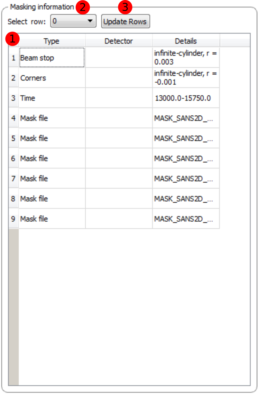Select the Beam stop type cell

point(52,58)
